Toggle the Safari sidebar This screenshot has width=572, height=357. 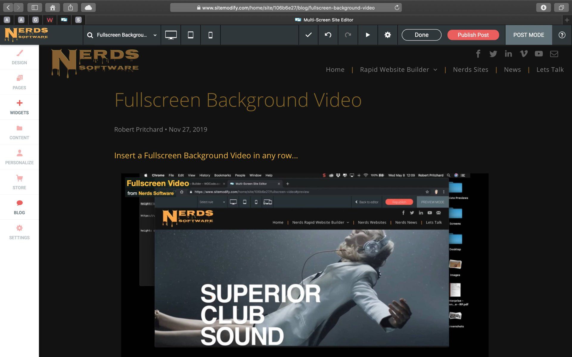(x=35, y=7)
